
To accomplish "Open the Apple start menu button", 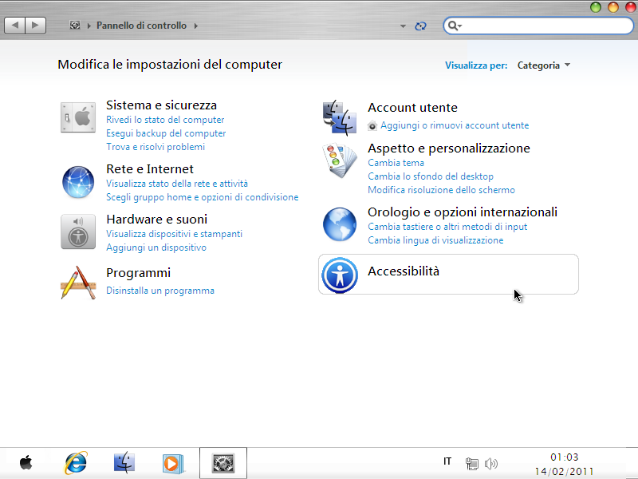I will (x=26, y=463).
